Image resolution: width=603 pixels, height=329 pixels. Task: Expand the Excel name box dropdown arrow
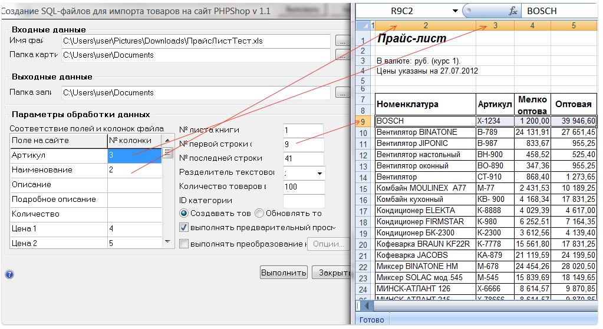point(455,11)
